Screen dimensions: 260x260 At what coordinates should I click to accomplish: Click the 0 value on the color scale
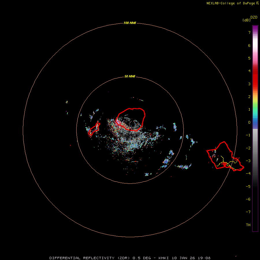pyautogui.click(x=249, y=122)
